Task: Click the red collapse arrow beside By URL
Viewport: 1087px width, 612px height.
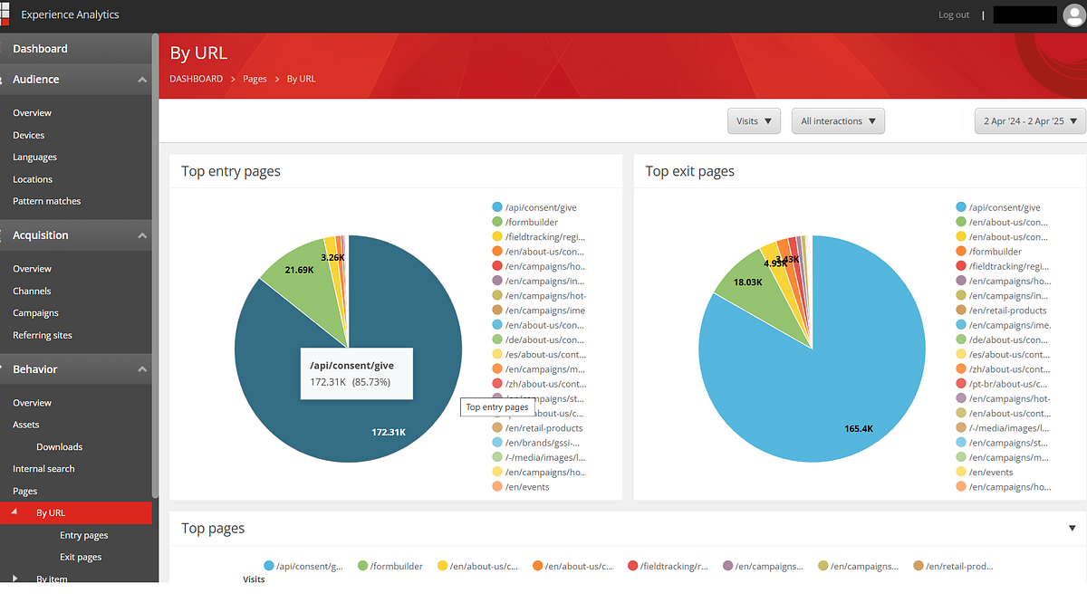Action: [x=13, y=512]
